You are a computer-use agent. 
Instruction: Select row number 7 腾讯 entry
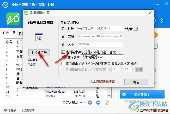tap(14, 74)
